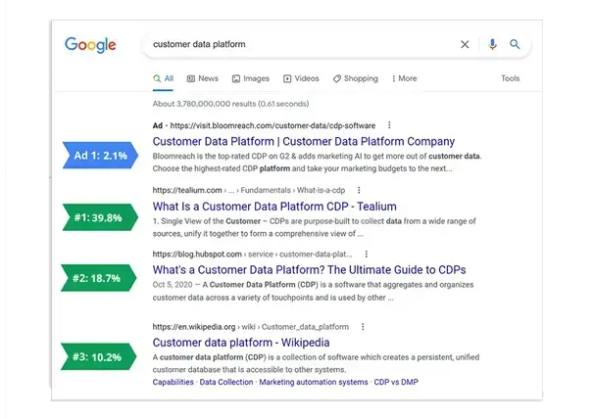Open three-dot menu beside Bloomreach ad URL
Image resolution: width=593 pixels, height=419 pixels.
tap(389, 125)
